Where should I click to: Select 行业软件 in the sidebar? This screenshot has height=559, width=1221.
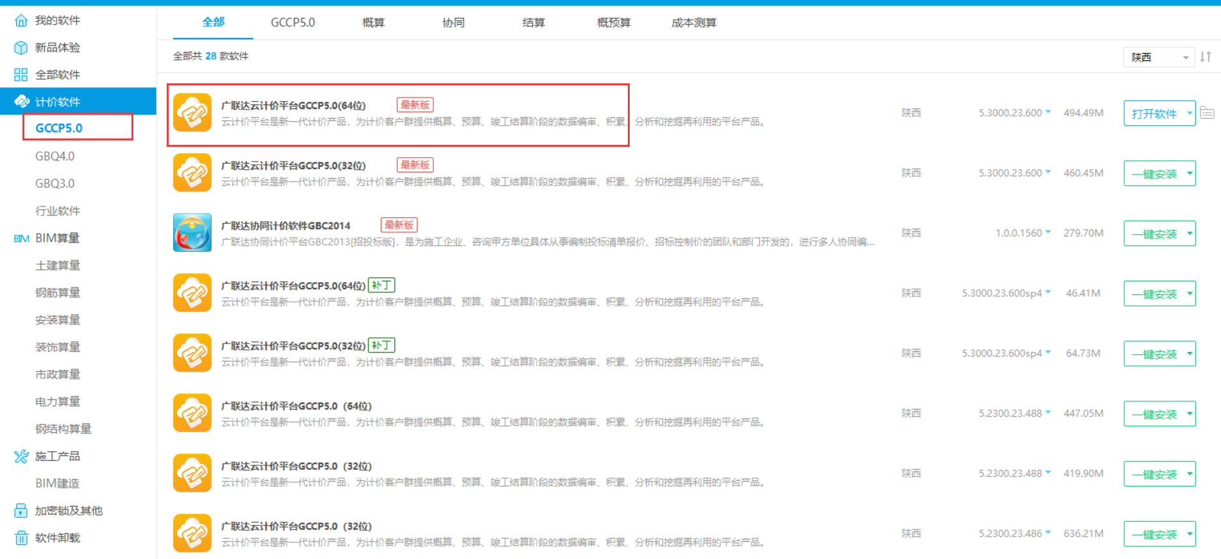point(58,211)
